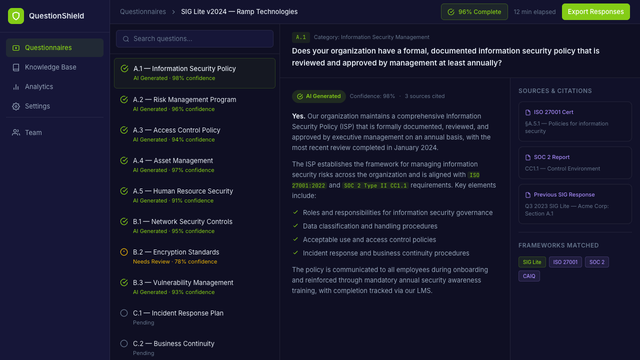Click the QuestionShield shield logo icon
This screenshot has width=640, height=360.
point(16,16)
